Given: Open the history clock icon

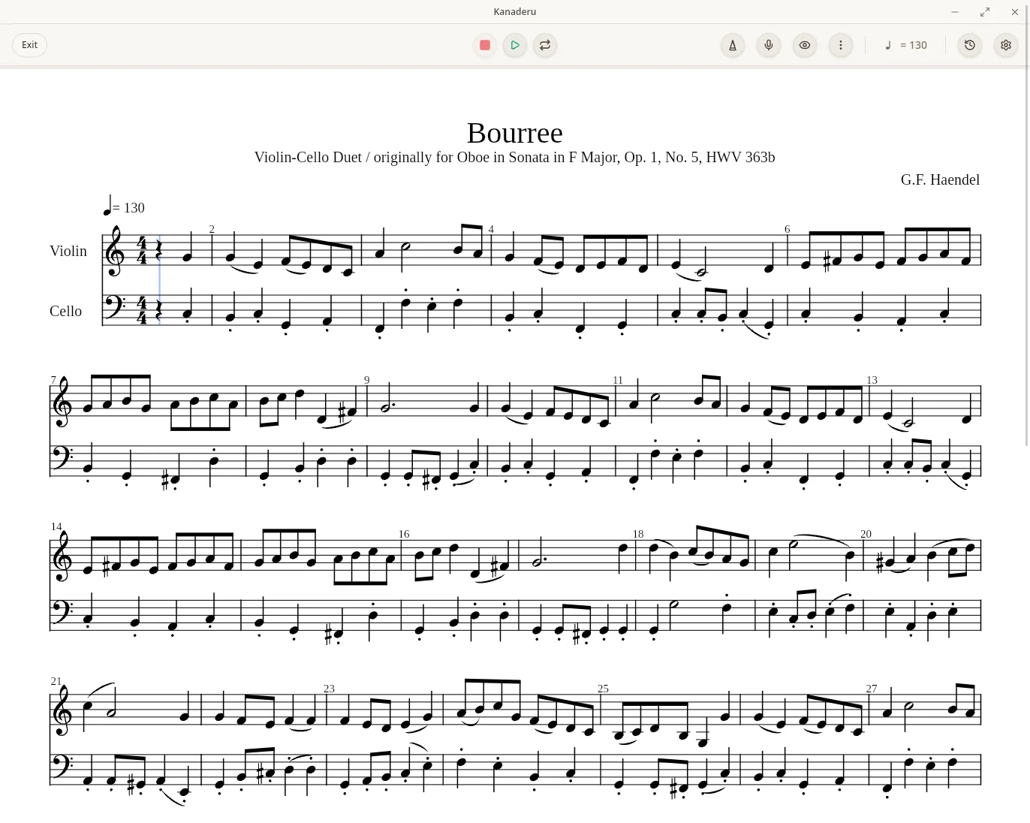Looking at the screenshot, I should pos(970,45).
